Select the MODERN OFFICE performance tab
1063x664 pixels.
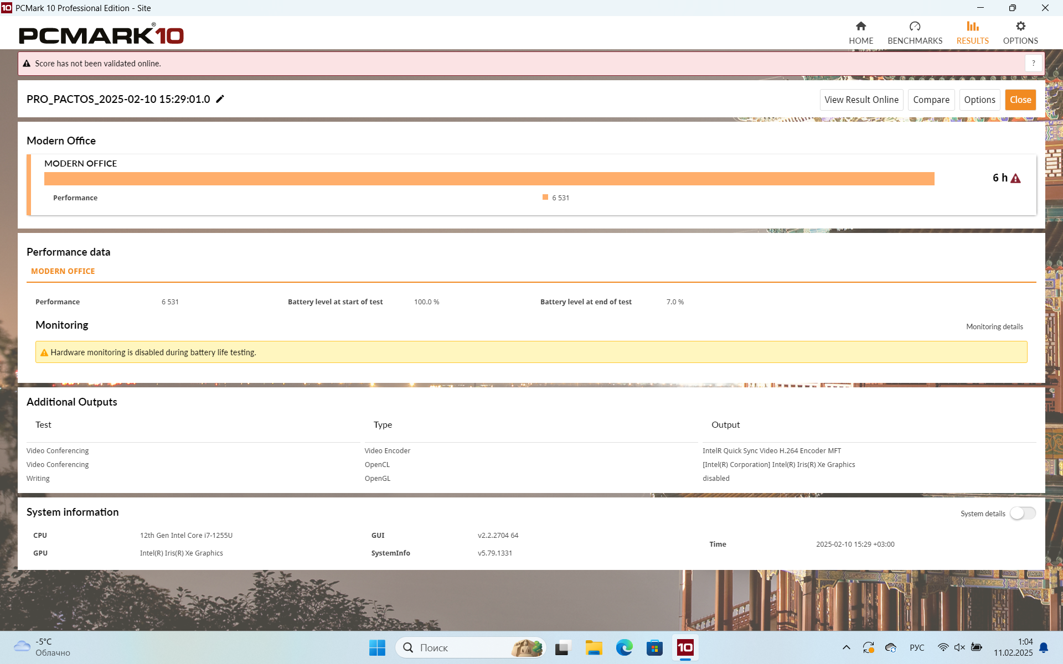click(x=63, y=271)
